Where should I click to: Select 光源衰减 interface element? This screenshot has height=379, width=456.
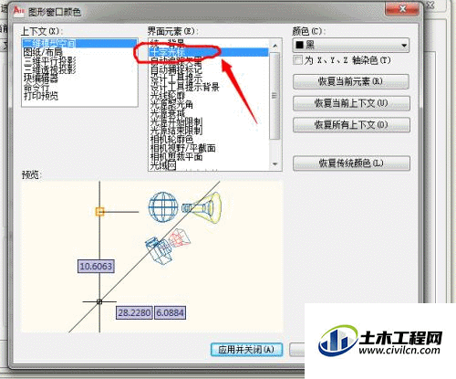209,113
